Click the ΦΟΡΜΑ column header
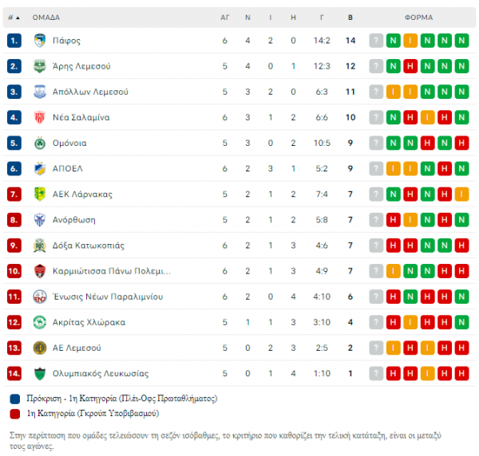 point(419,18)
